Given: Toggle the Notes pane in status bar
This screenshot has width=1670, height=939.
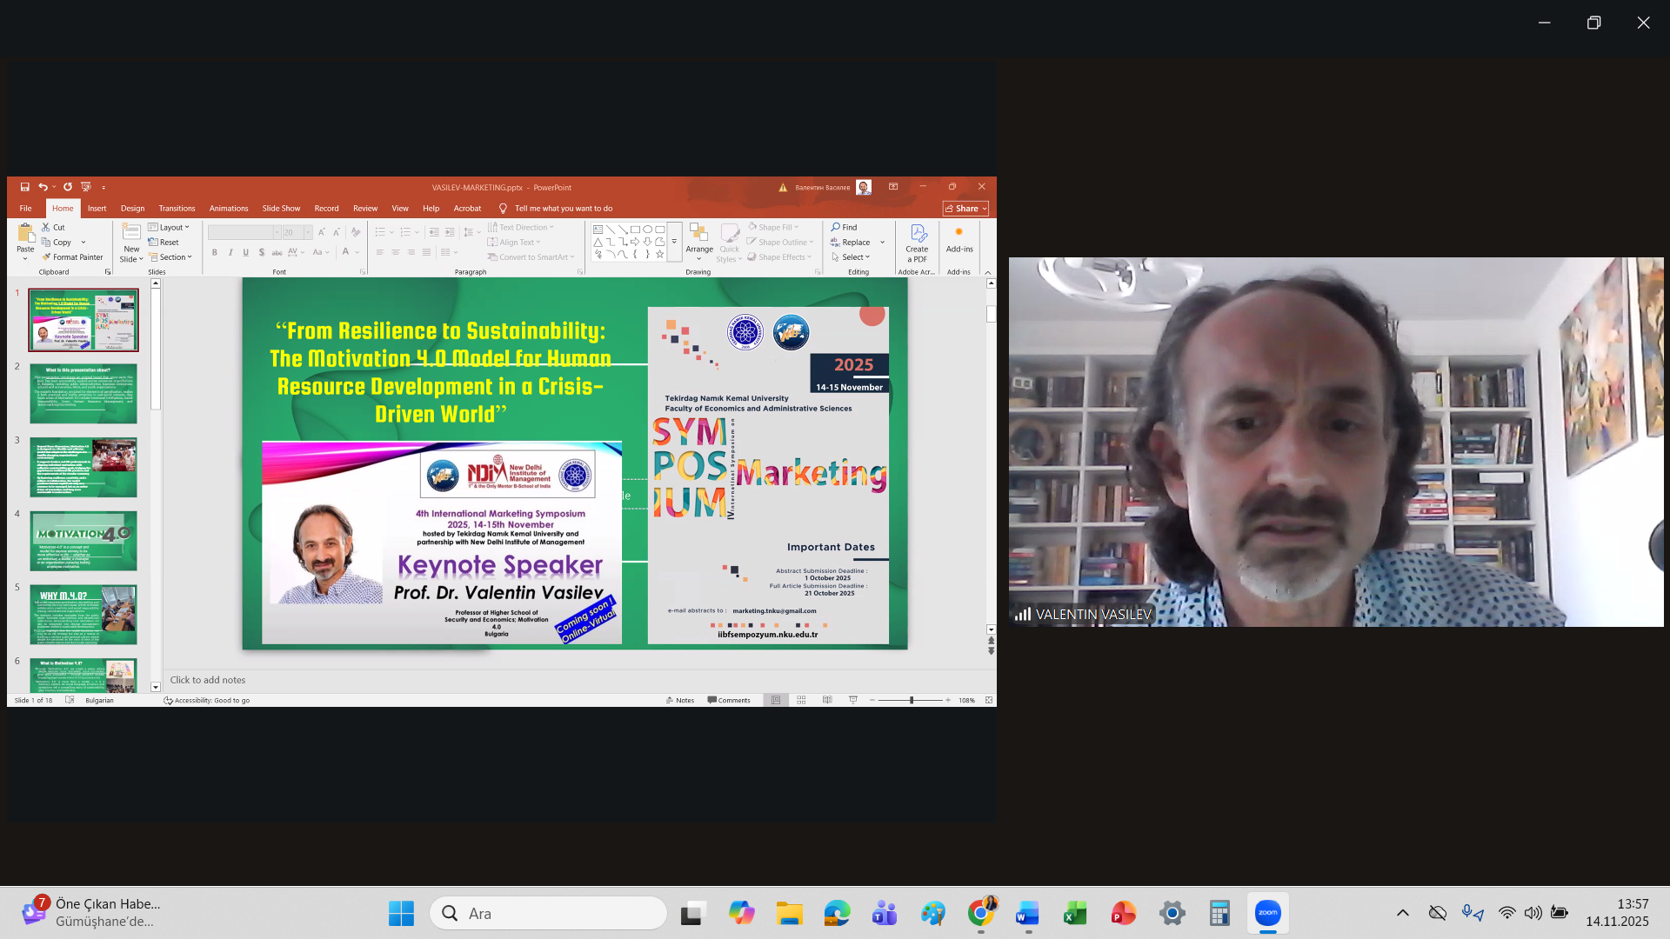Looking at the screenshot, I should [680, 700].
